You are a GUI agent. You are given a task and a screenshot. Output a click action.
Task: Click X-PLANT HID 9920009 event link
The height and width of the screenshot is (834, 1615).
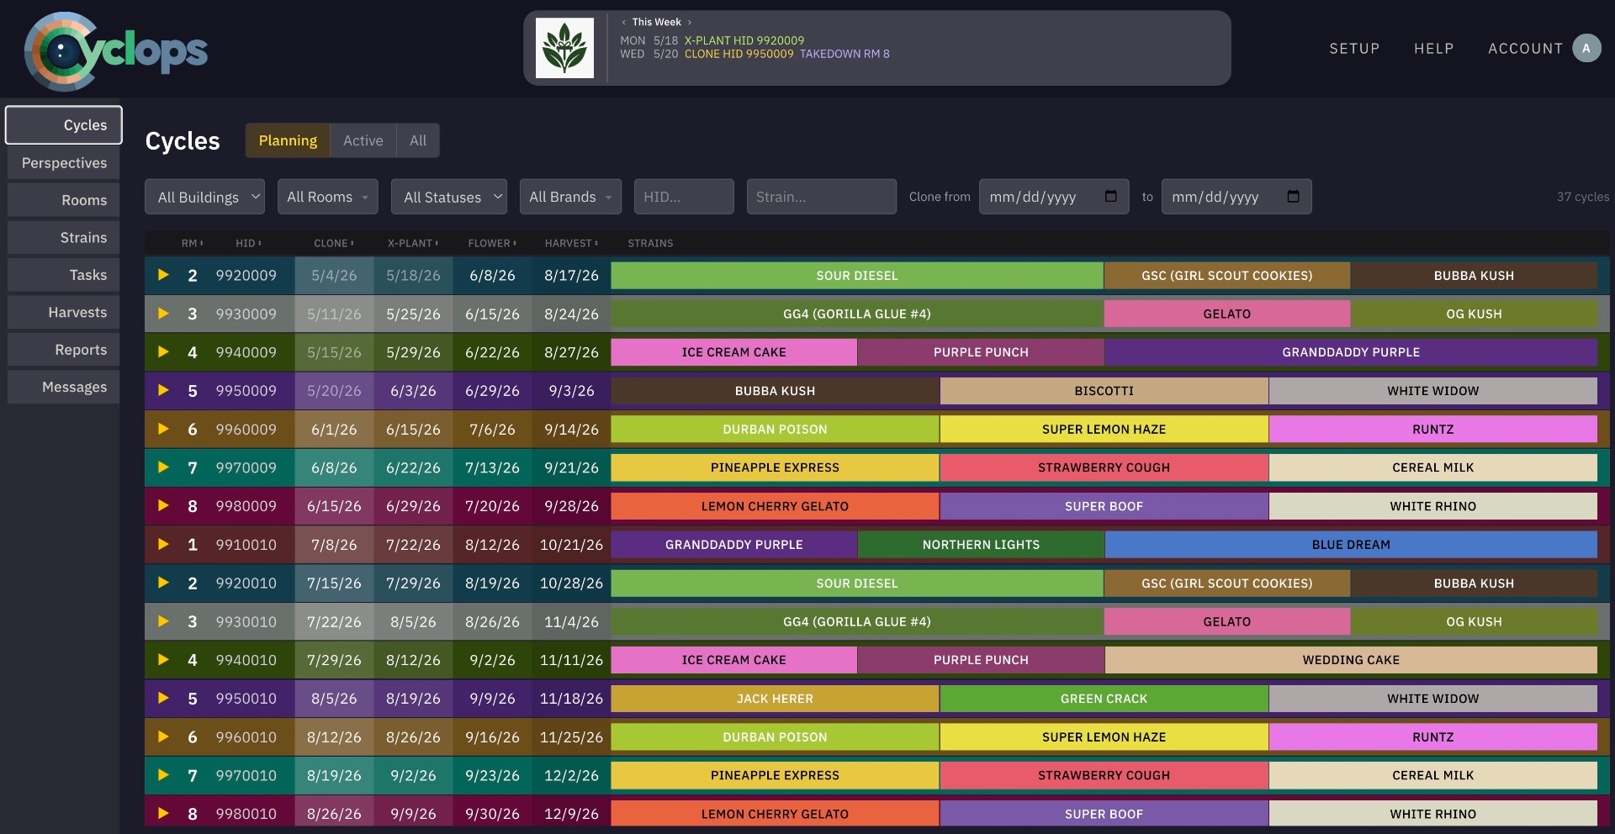pyautogui.click(x=744, y=40)
